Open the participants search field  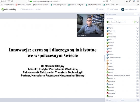click(136, 14)
